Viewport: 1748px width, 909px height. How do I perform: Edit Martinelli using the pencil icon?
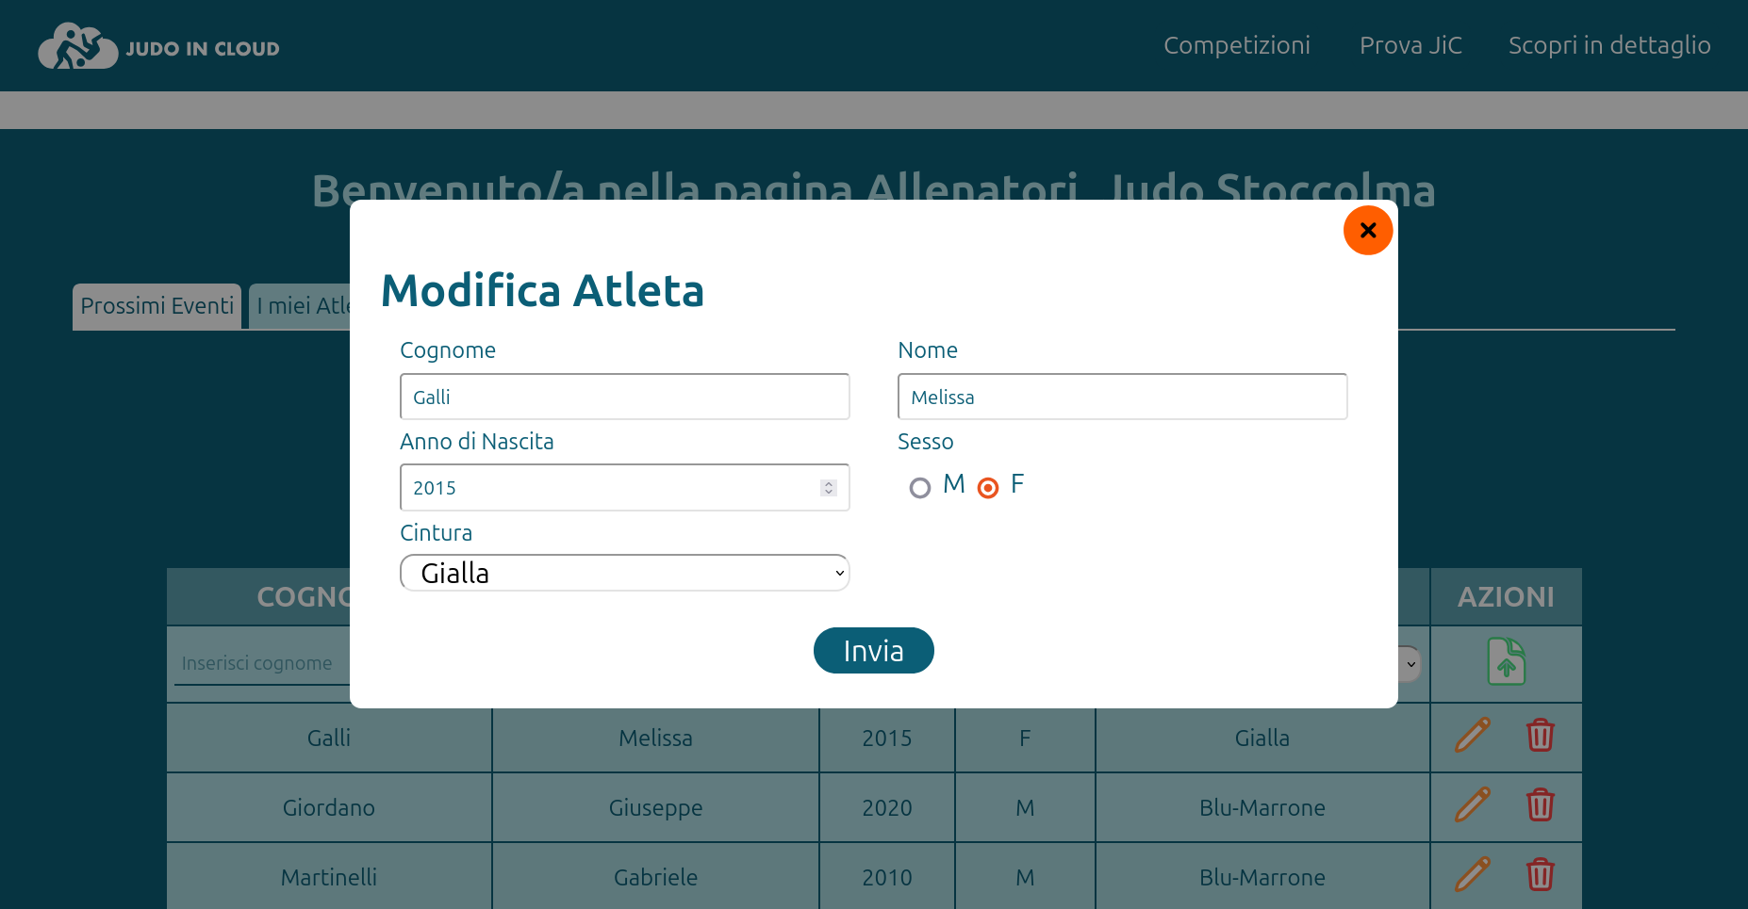1472,875
